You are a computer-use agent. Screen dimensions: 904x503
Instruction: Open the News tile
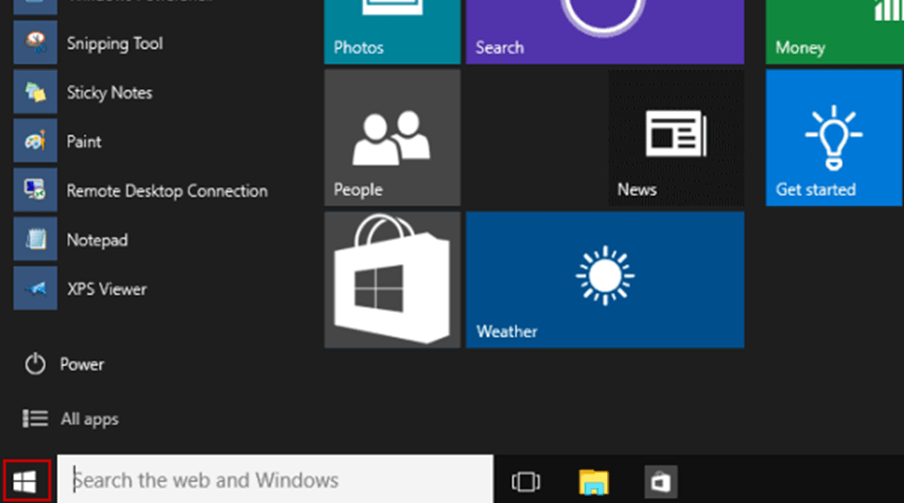[675, 137]
